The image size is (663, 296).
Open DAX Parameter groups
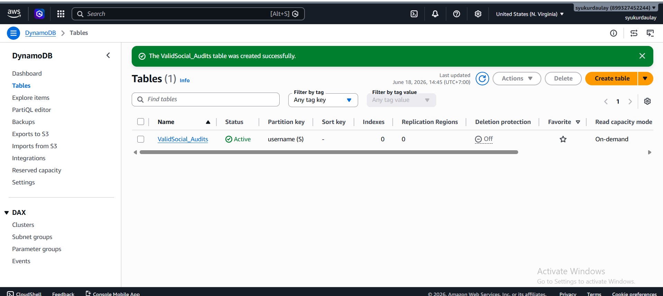pos(37,249)
